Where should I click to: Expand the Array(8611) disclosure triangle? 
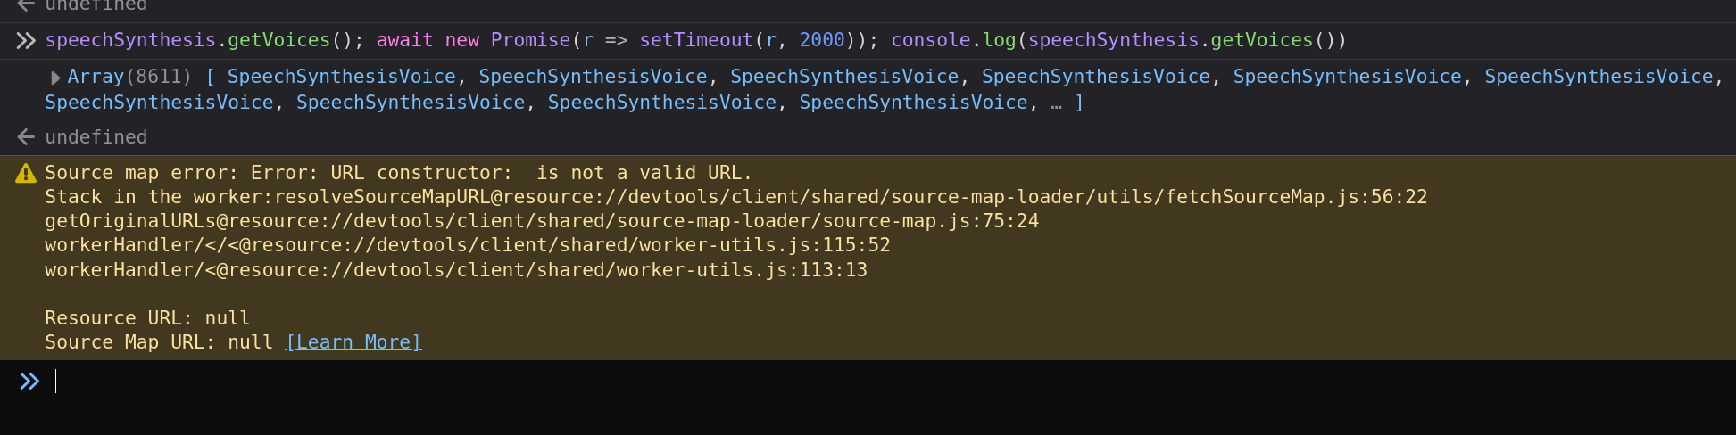click(55, 78)
